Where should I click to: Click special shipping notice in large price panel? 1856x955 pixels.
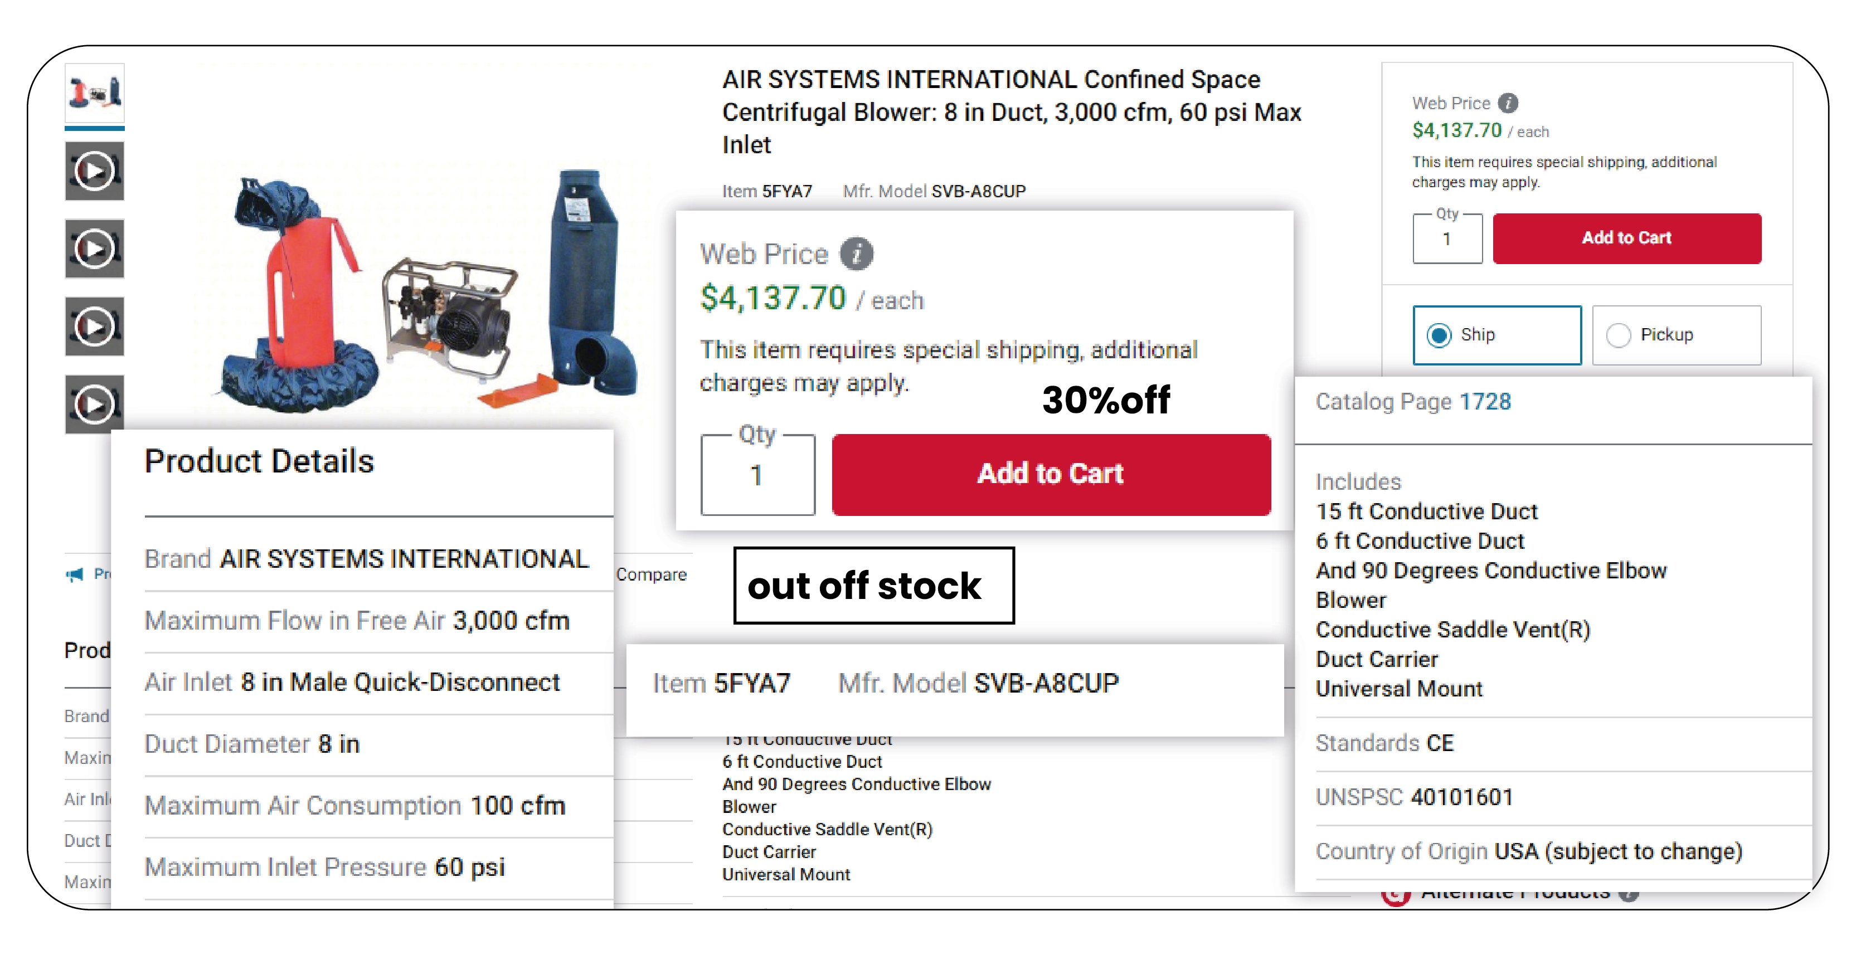coord(948,367)
